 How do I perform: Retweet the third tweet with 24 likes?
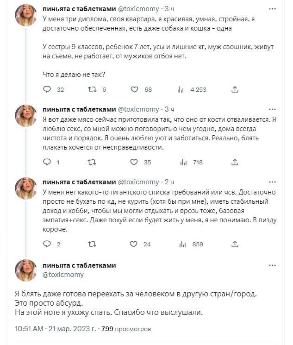[92, 244]
